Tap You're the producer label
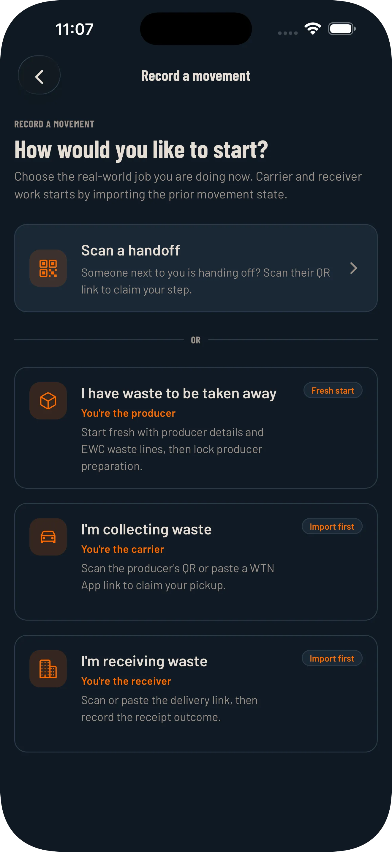 128,413
